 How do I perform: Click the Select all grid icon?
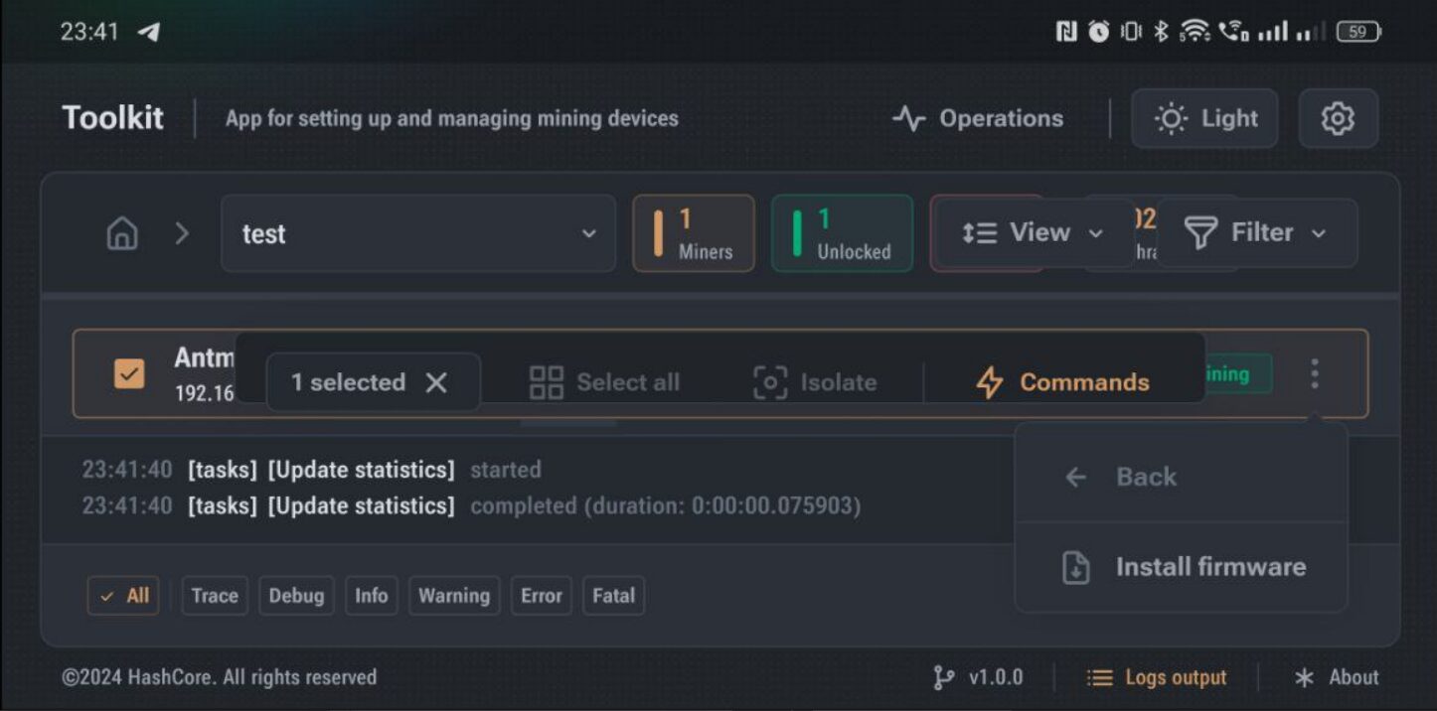[x=547, y=382]
